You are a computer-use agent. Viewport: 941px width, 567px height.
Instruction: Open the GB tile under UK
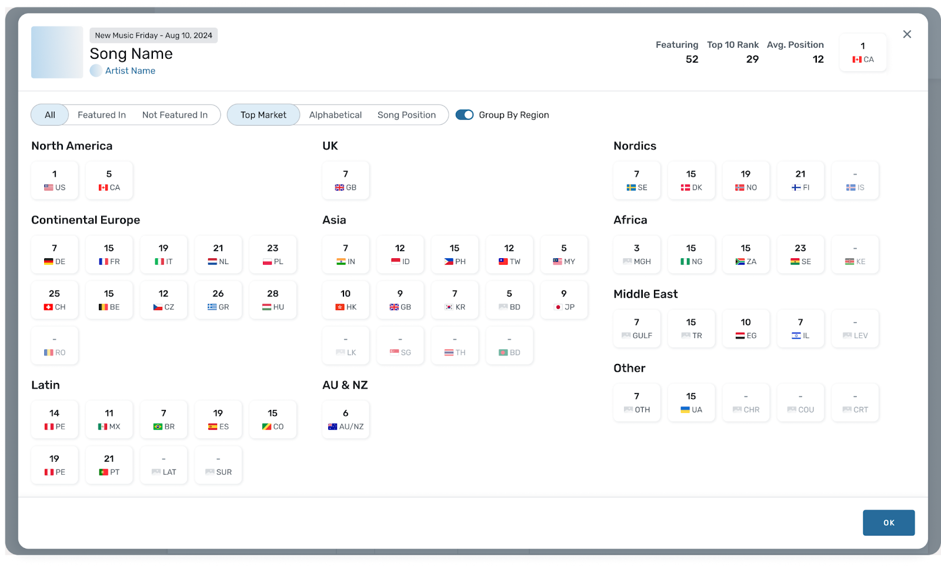(346, 181)
